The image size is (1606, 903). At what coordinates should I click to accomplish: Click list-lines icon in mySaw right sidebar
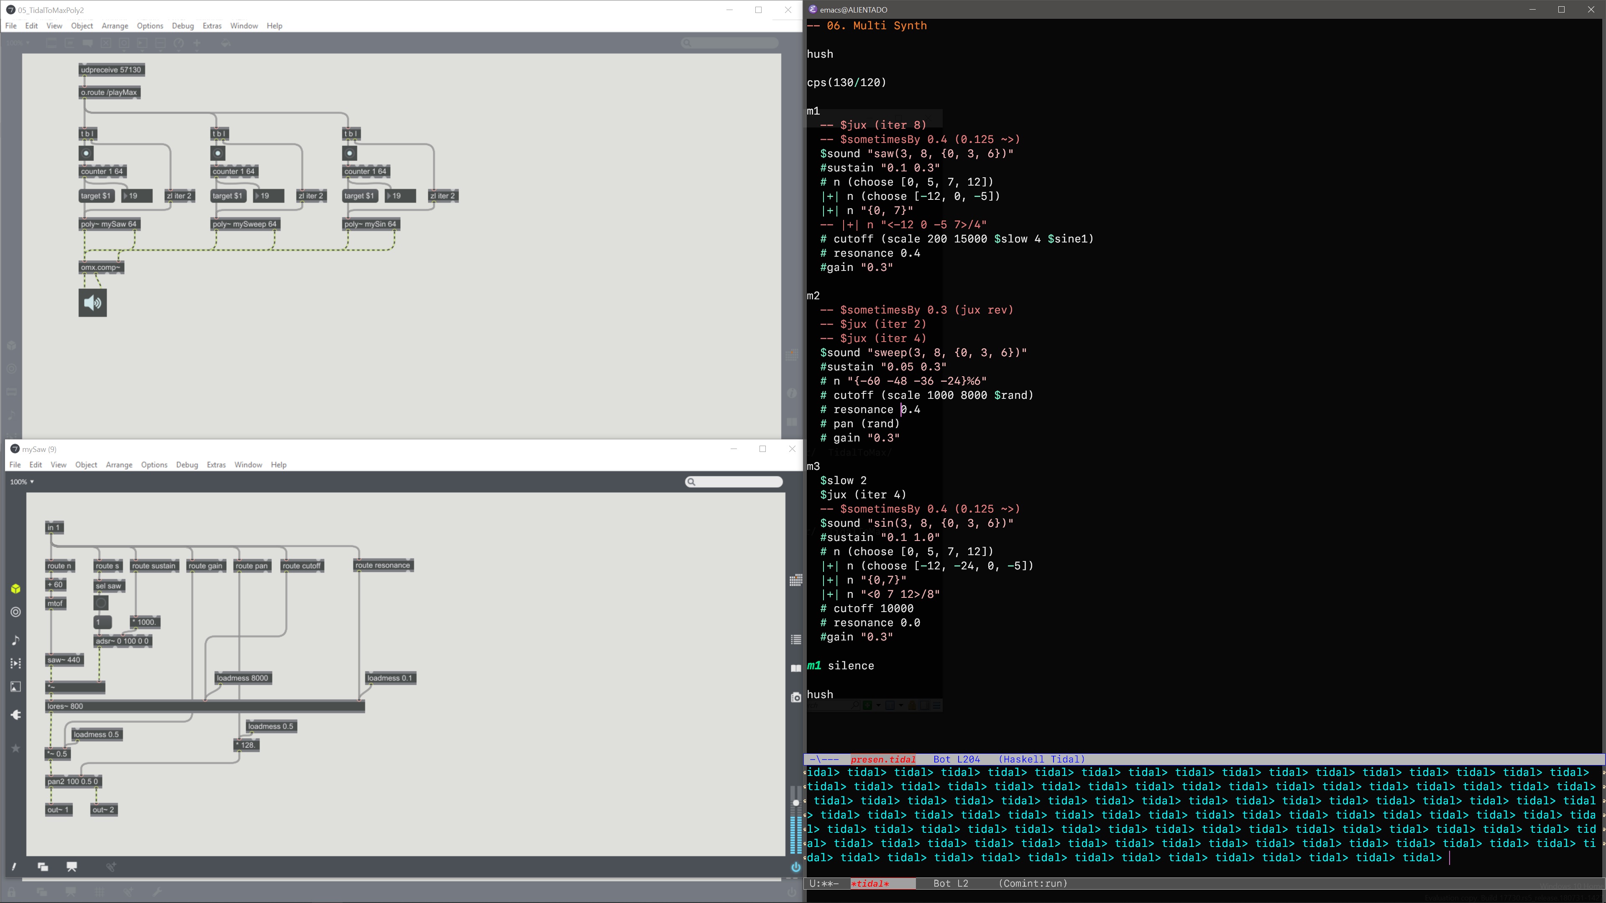tap(795, 639)
